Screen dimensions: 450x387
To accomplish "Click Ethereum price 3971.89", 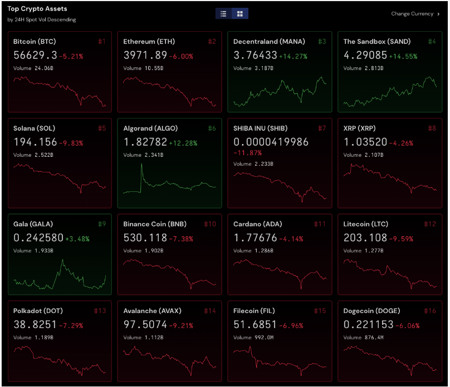I will coord(145,55).
